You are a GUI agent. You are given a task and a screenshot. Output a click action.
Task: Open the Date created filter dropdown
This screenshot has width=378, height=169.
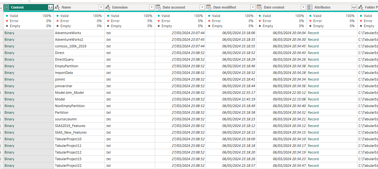(303, 8)
